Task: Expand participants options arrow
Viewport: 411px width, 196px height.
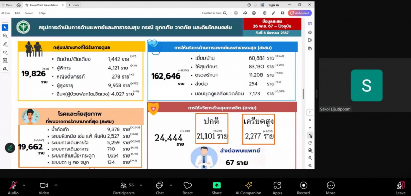Action: pos(141,185)
